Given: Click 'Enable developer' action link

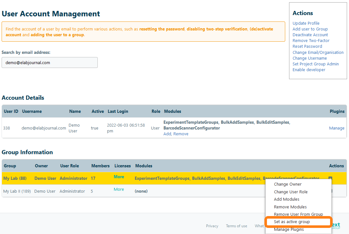Looking at the screenshot, I should point(309,70).
